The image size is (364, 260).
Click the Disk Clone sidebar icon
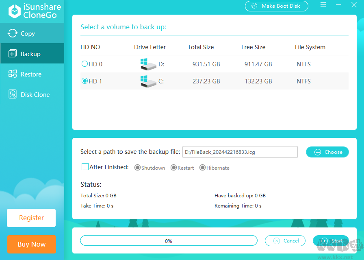[13, 94]
